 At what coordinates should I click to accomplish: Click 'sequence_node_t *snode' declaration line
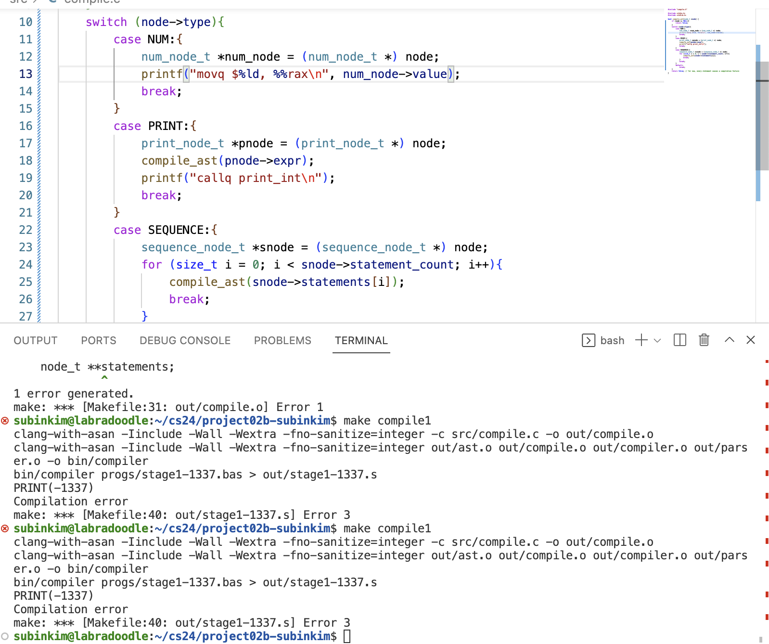click(x=315, y=247)
